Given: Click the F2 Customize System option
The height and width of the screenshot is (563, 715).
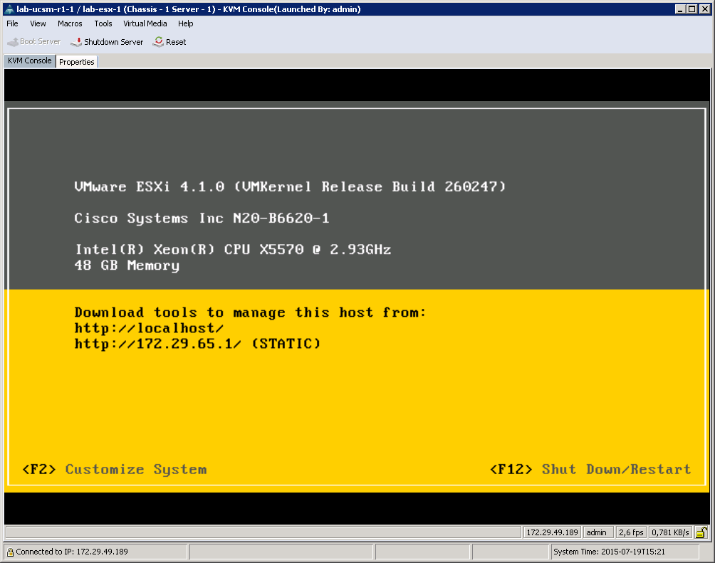Looking at the screenshot, I should coord(115,469).
